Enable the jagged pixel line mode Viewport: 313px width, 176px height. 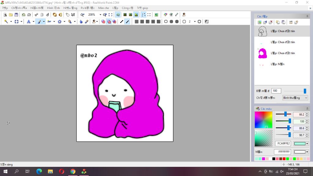(x=122, y=22)
